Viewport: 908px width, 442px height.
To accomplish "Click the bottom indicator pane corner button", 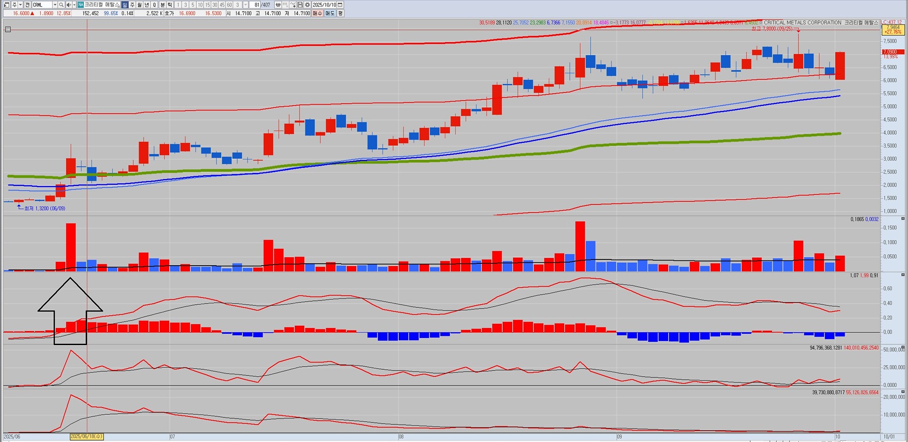I will click(903, 392).
